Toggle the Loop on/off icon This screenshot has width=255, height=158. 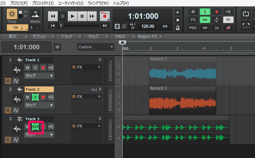[246, 14]
